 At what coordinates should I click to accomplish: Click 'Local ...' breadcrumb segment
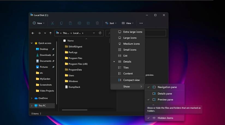[x=77, y=33]
